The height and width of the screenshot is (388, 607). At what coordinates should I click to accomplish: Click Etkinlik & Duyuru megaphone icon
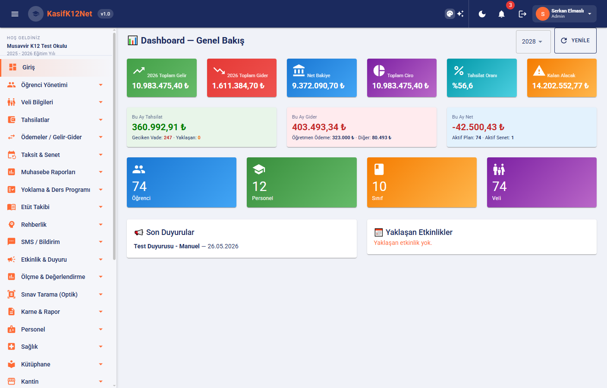tap(12, 260)
